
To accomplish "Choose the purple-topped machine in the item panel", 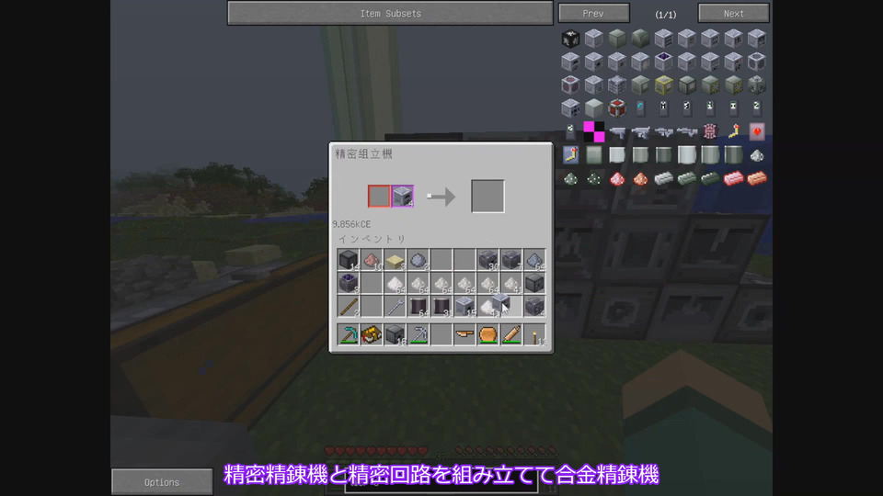I will click(663, 62).
